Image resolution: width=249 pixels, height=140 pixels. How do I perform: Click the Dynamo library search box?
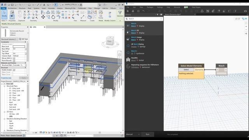[x=144, y=19]
